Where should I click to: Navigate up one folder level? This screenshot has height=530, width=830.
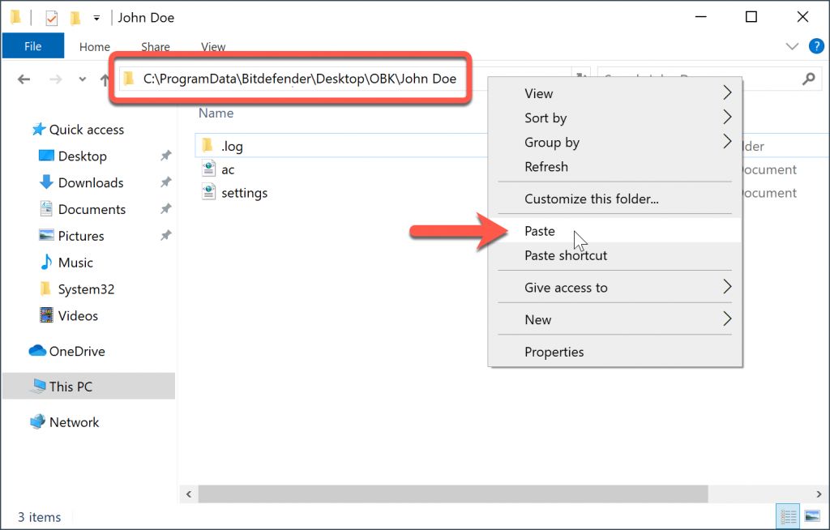(x=105, y=79)
